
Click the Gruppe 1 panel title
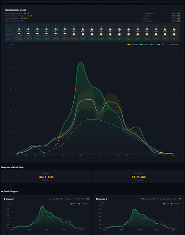(x=10, y=199)
